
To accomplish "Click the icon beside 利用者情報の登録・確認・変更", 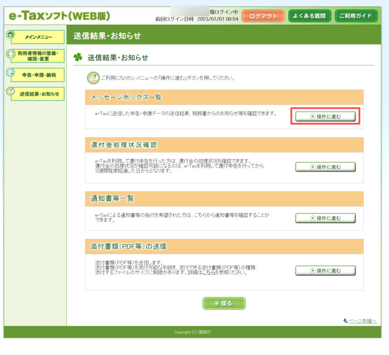I will coord(11,54).
